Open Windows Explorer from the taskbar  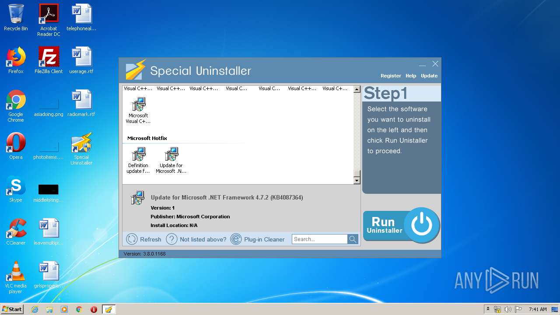(x=49, y=309)
